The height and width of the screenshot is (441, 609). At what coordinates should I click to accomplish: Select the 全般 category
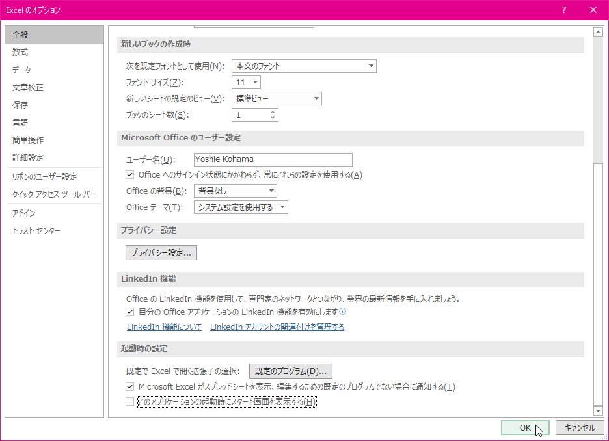55,34
